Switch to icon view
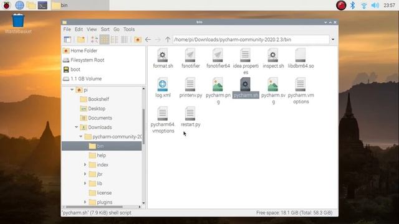This screenshot has height=224, width=399. (104, 39)
